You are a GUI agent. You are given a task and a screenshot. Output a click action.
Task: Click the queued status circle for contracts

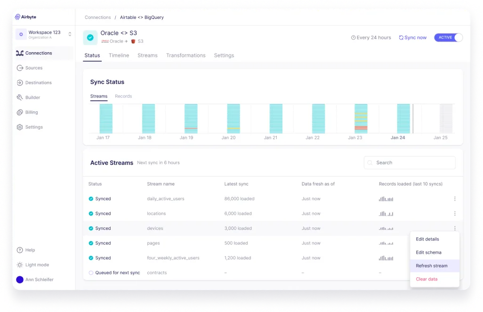[91, 273]
